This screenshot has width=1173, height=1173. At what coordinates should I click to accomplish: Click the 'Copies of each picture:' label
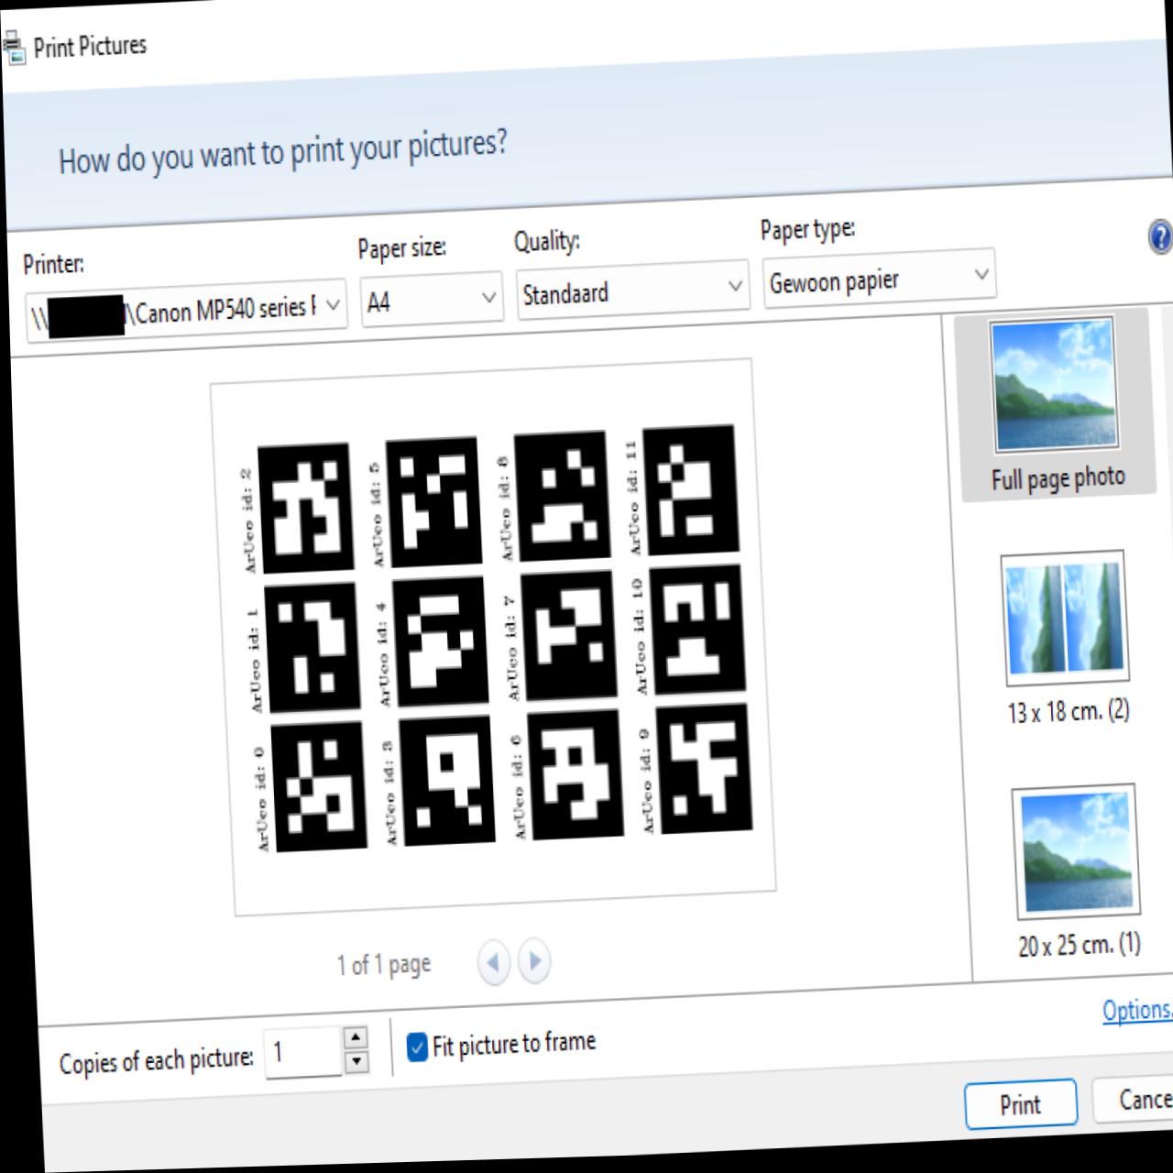pos(156,1061)
